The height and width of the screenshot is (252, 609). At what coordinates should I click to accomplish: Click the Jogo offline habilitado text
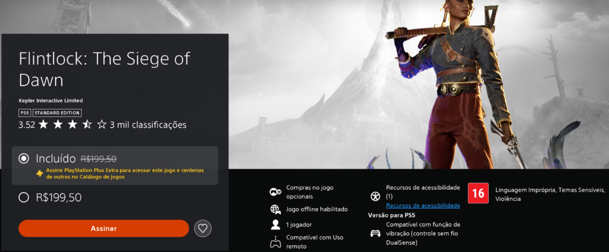[x=317, y=209]
